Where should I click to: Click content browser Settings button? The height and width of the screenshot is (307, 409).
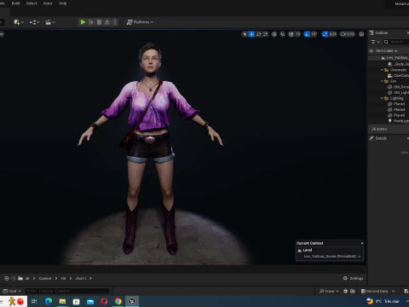[x=353, y=278]
